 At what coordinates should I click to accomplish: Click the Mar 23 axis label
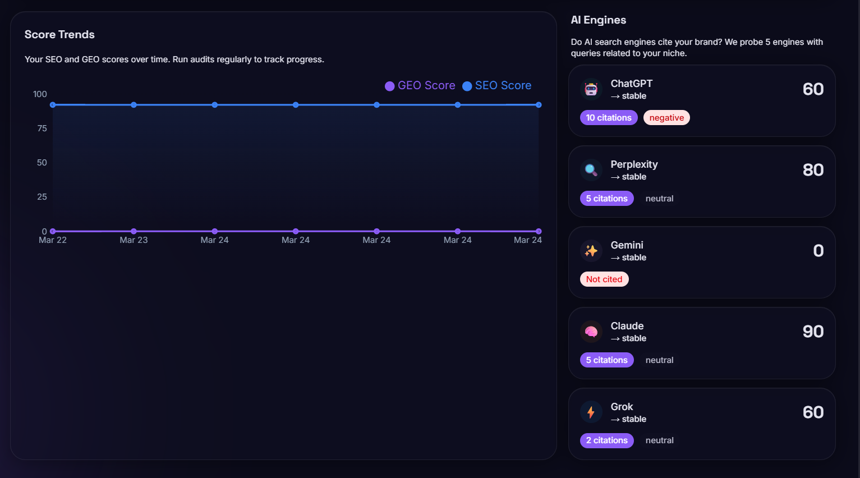click(134, 240)
